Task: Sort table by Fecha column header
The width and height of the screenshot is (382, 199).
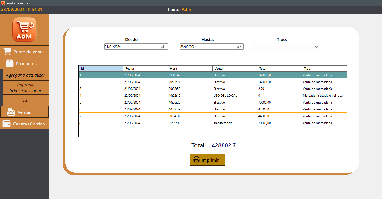Action: (x=145, y=69)
